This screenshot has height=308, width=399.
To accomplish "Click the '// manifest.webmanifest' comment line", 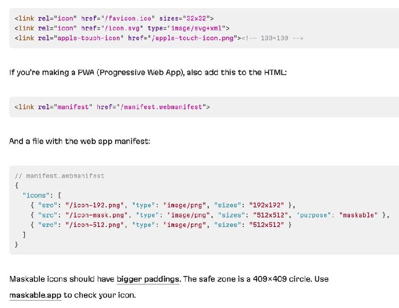I will (59, 176).
